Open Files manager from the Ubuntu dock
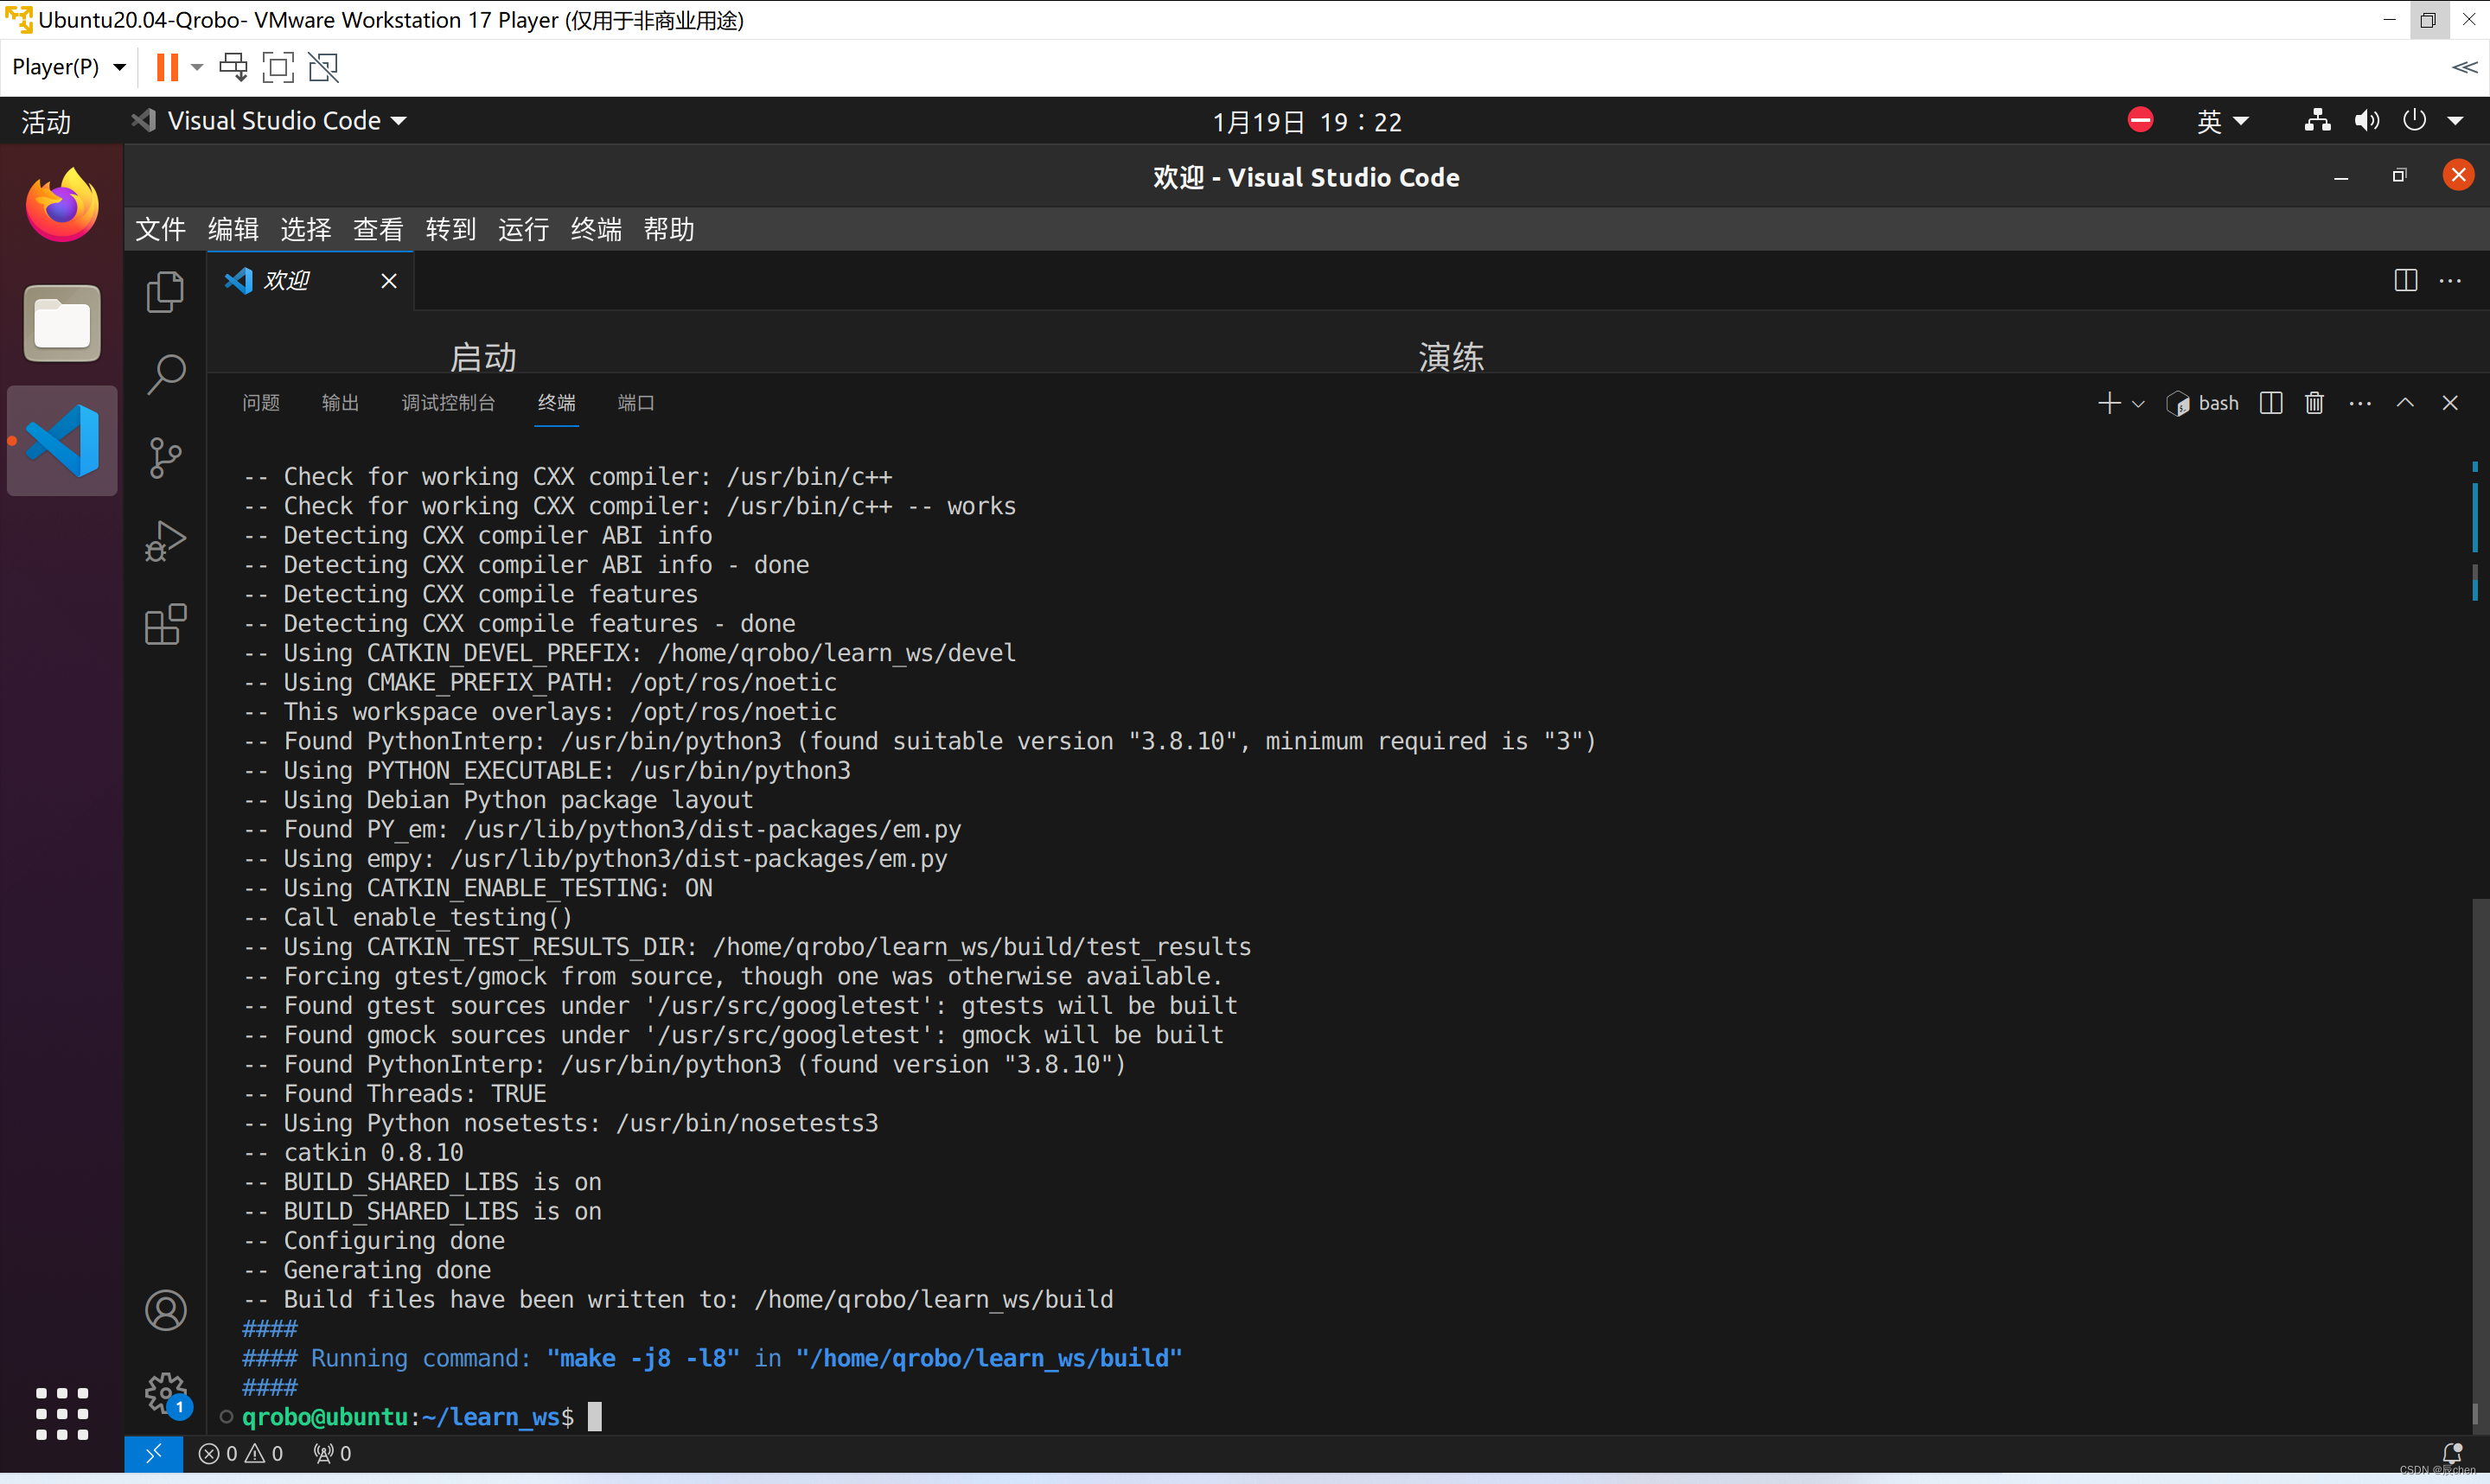 (x=62, y=323)
